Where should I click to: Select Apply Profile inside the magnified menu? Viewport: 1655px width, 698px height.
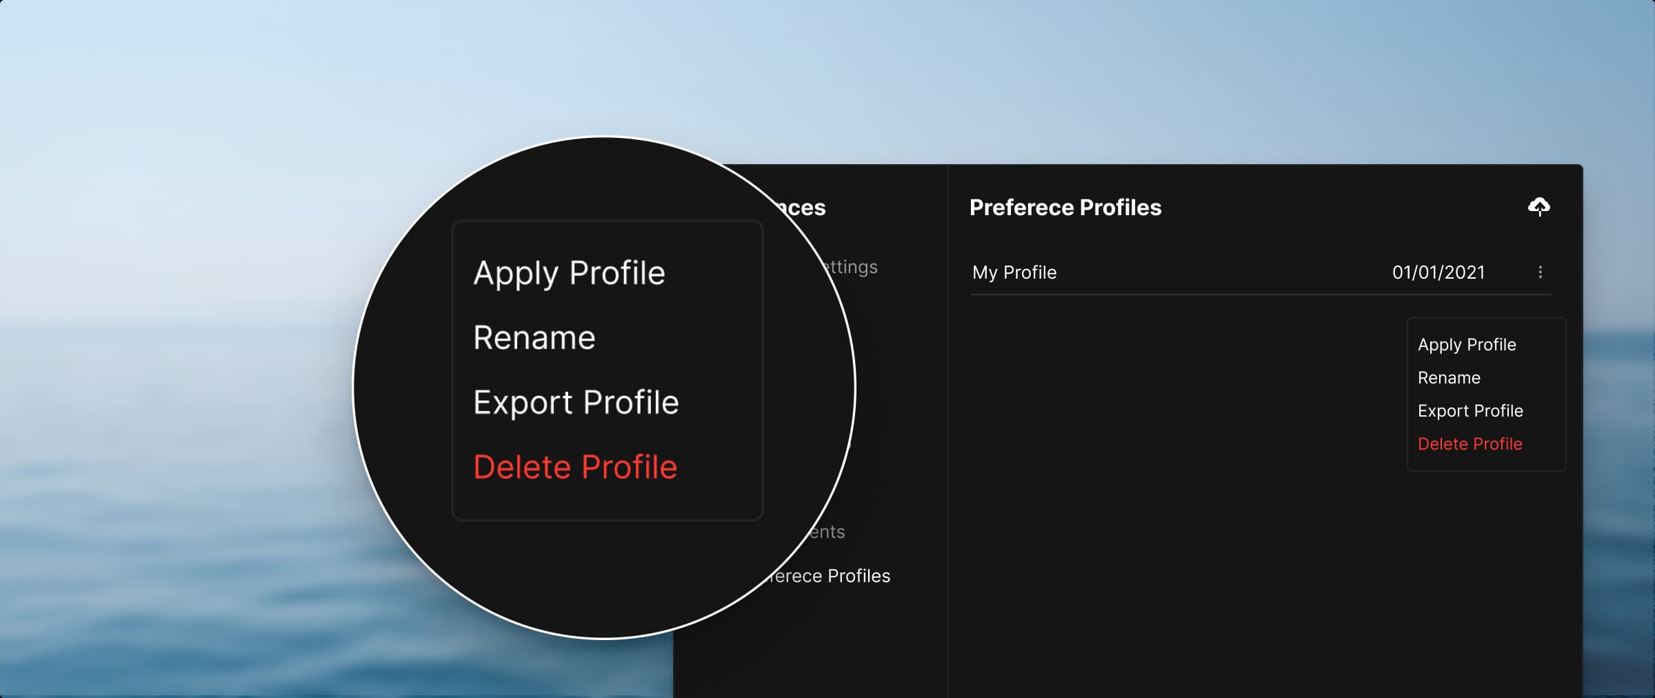pos(568,272)
